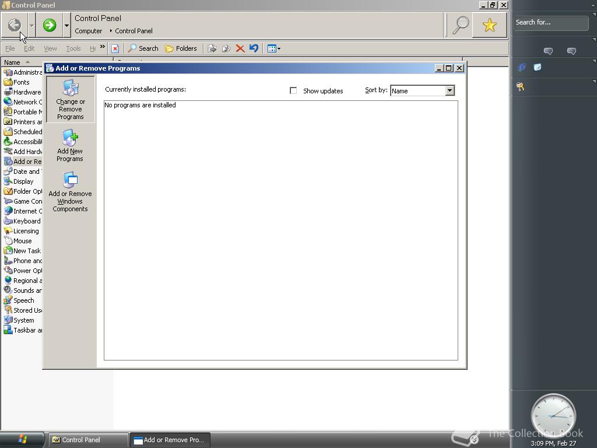Click the grey Back navigation arrow
597x448 pixels.
pos(15,25)
